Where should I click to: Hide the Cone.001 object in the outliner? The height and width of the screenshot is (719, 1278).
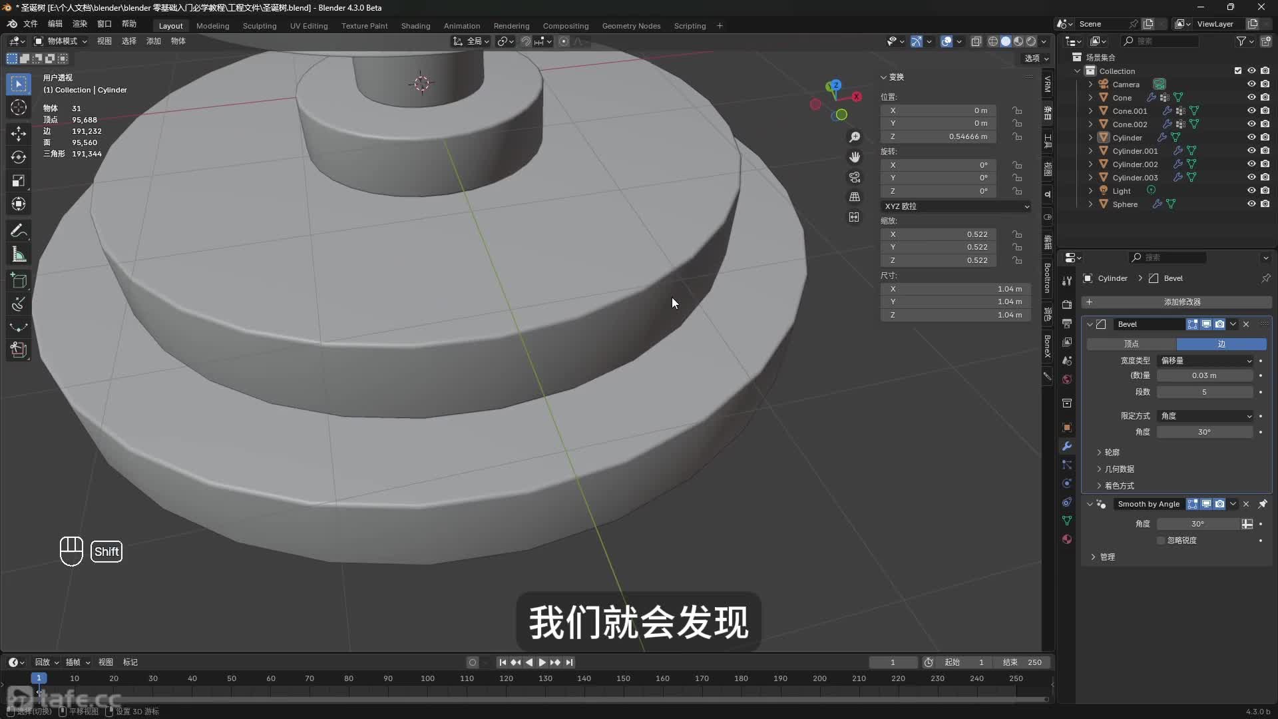pyautogui.click(x=1251, y=111)
